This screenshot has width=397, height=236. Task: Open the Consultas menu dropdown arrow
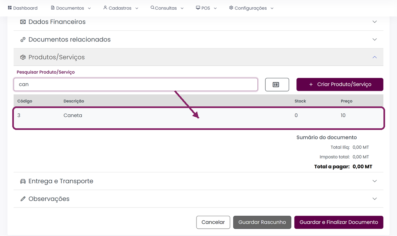click(x=182, y=8)
